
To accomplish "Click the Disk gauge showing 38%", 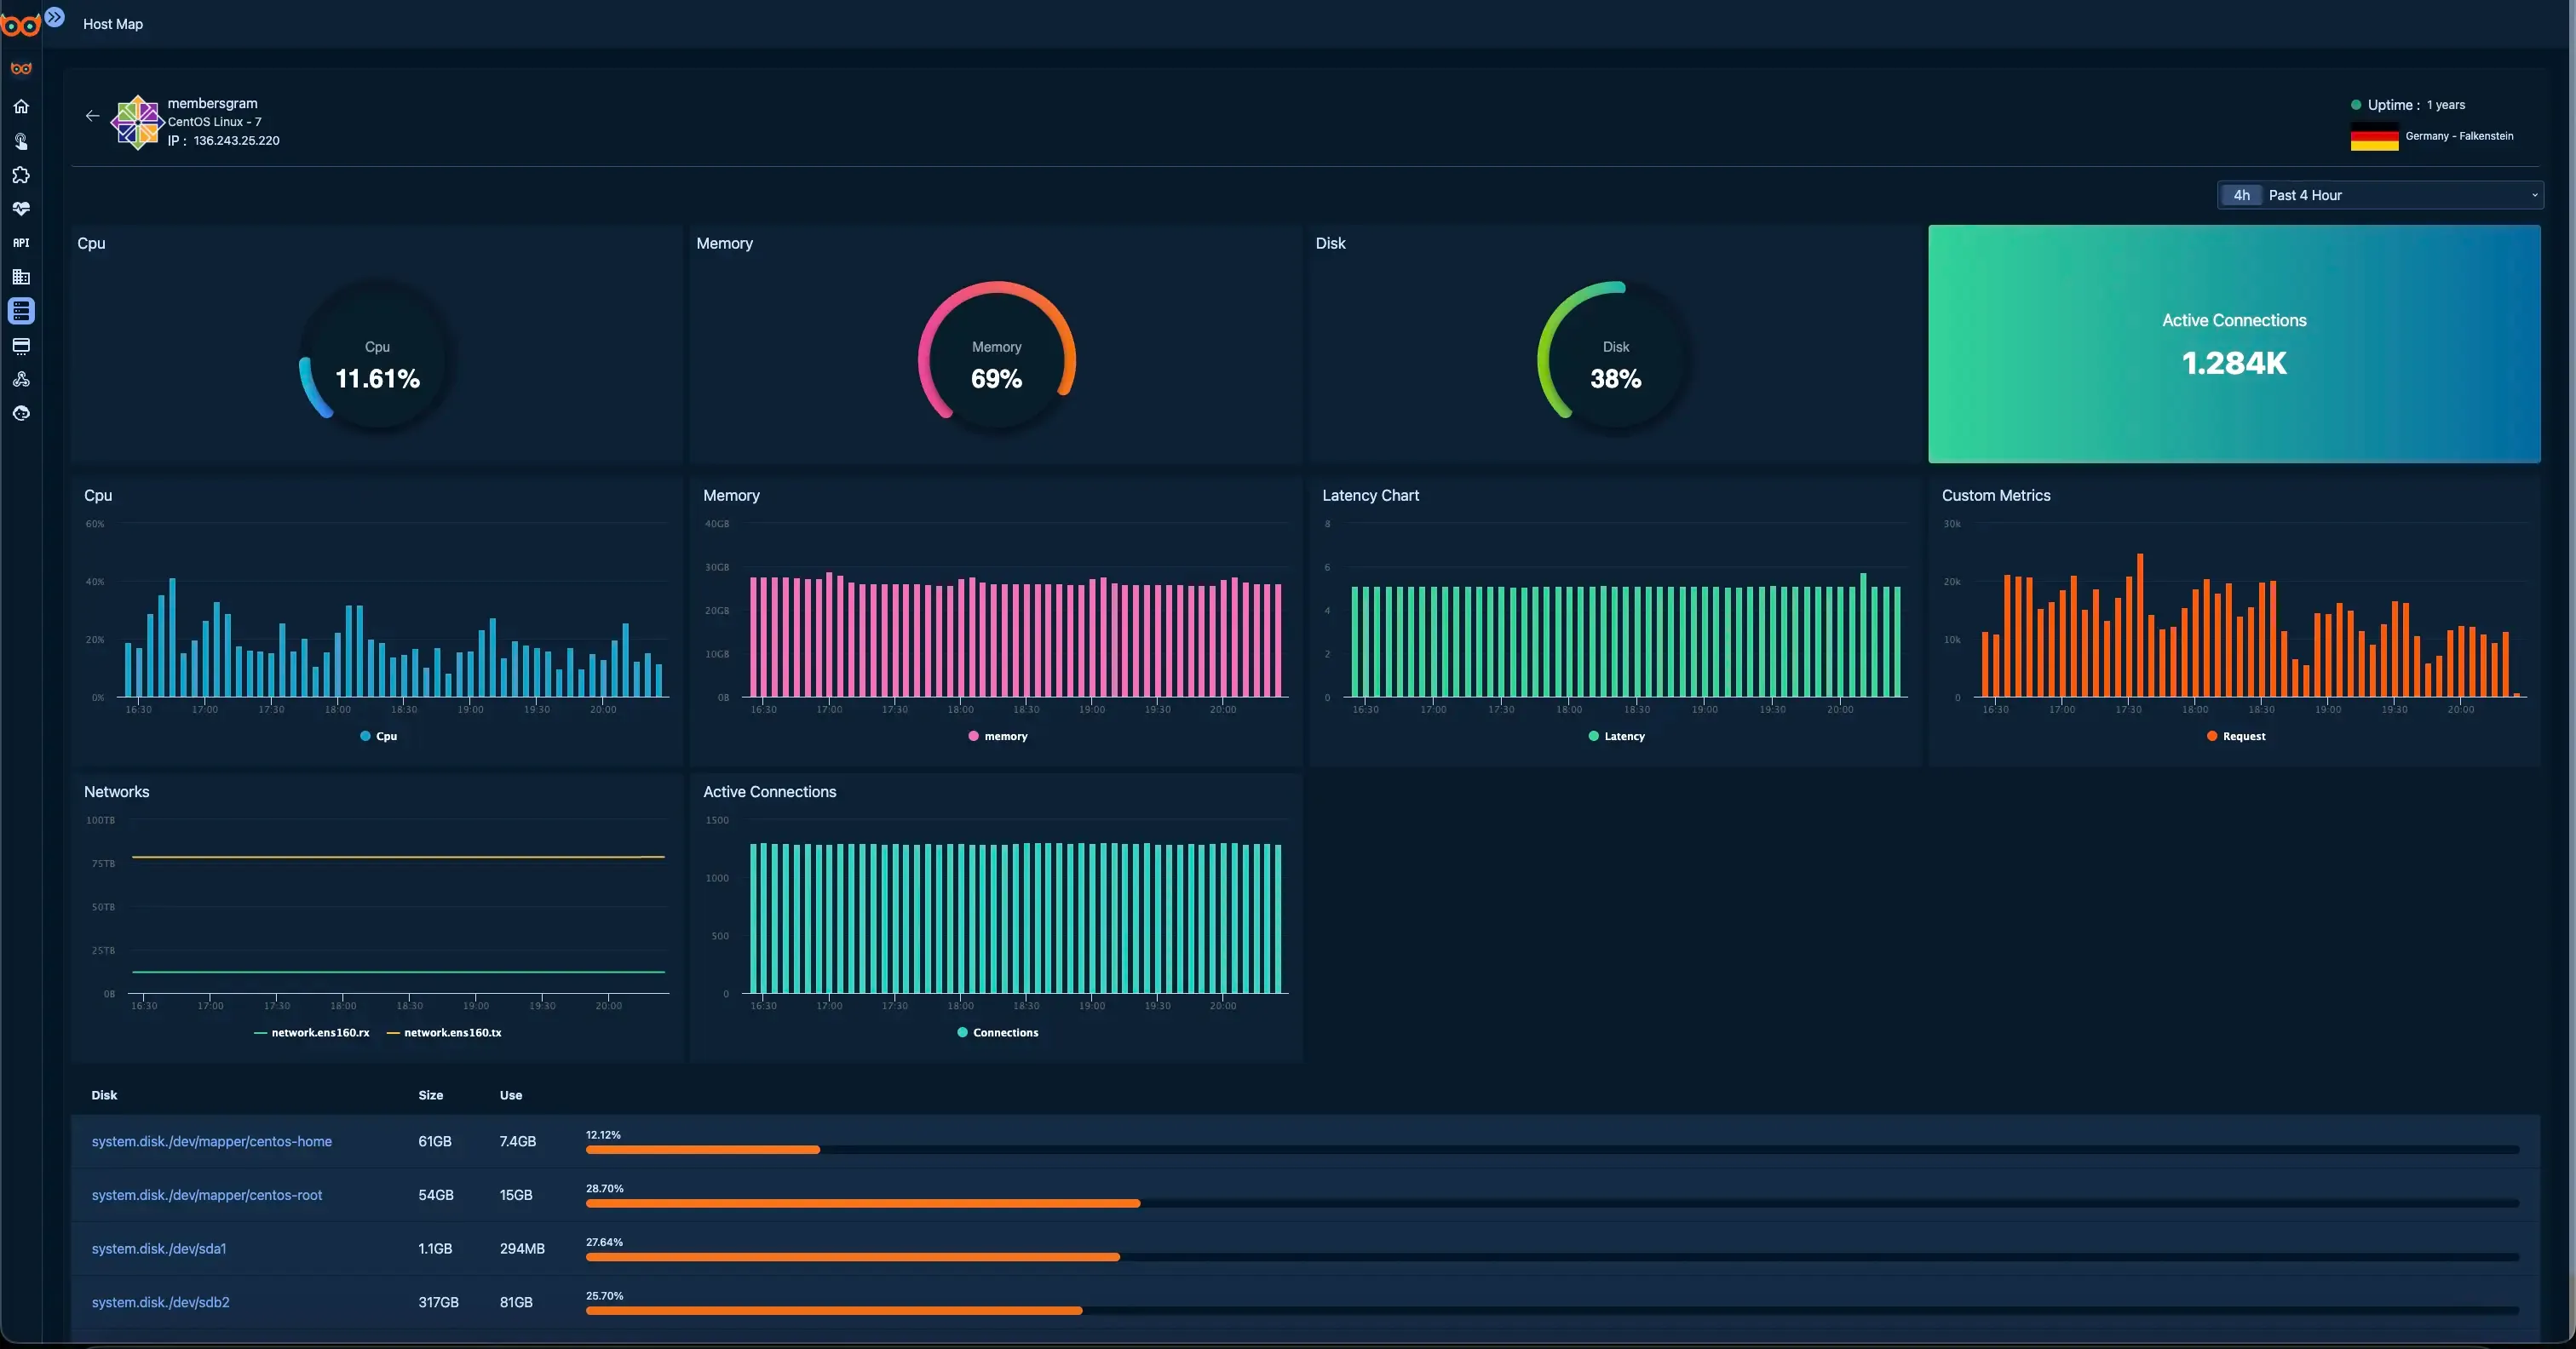I will 1616,357.
